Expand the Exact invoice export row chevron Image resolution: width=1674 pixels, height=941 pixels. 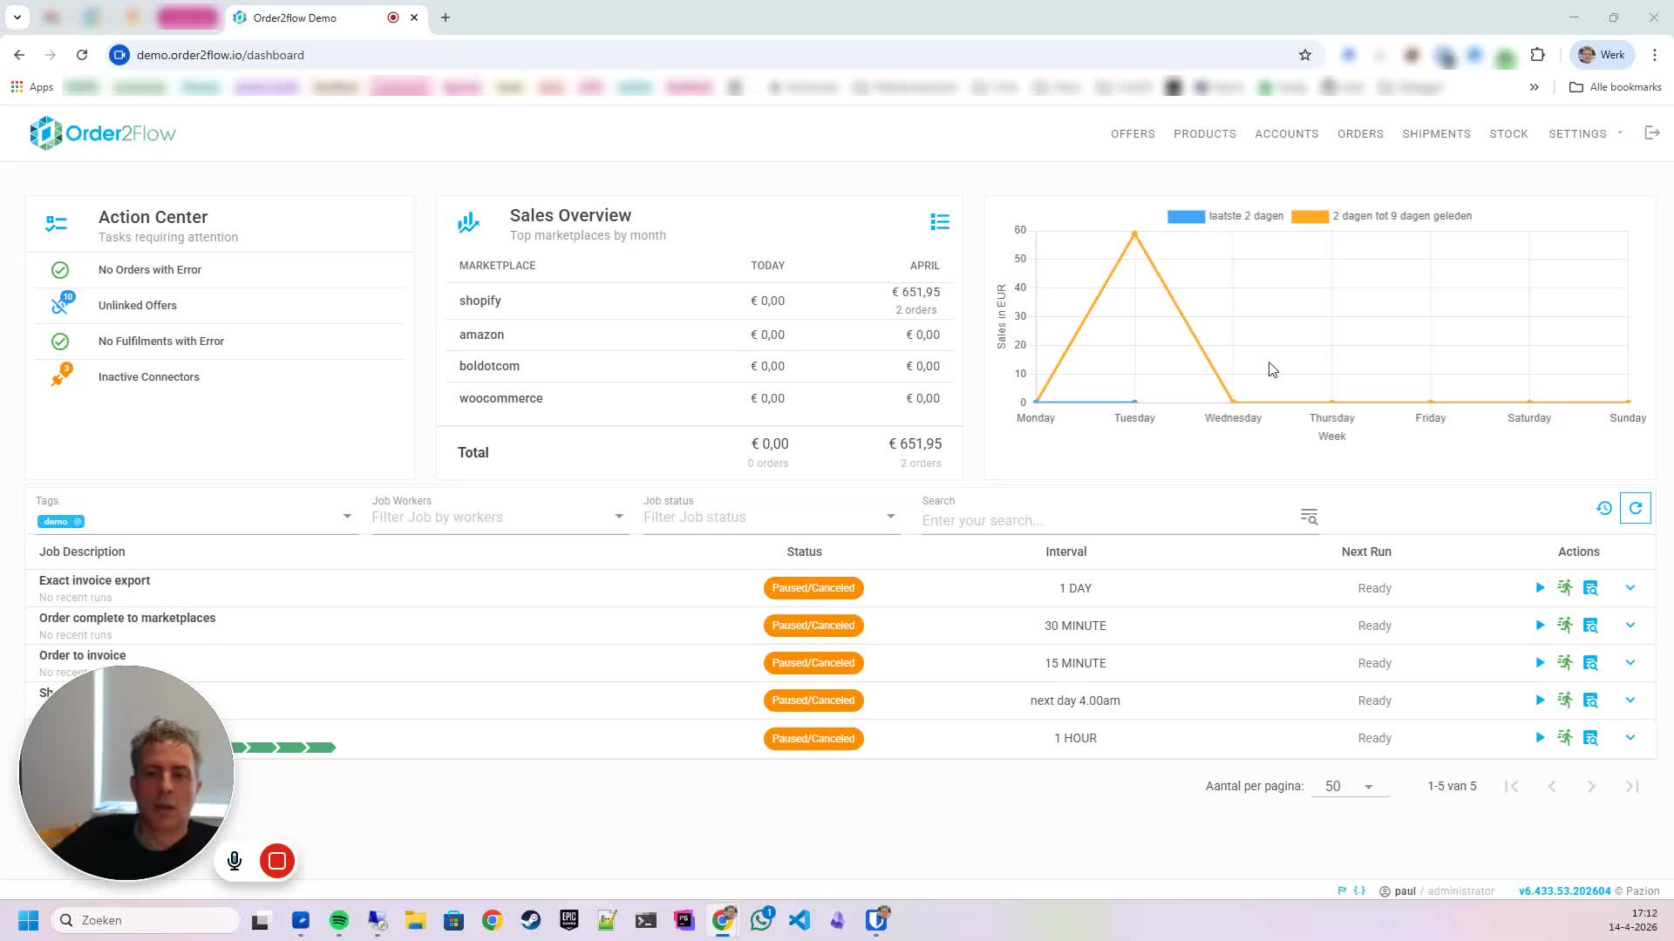click(1630, 588)
